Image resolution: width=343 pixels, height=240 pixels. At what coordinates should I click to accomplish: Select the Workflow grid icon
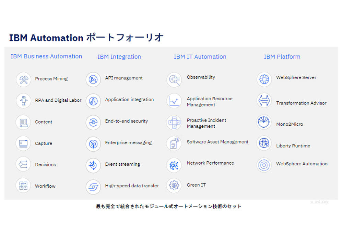23,186
